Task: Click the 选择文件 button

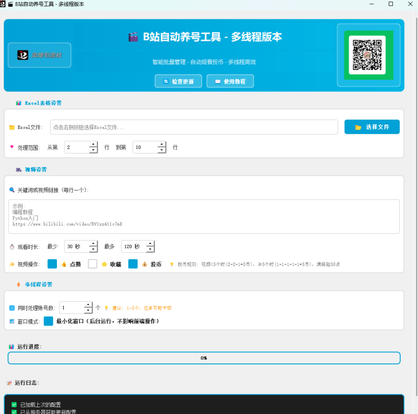Action: tap(371, 127)
